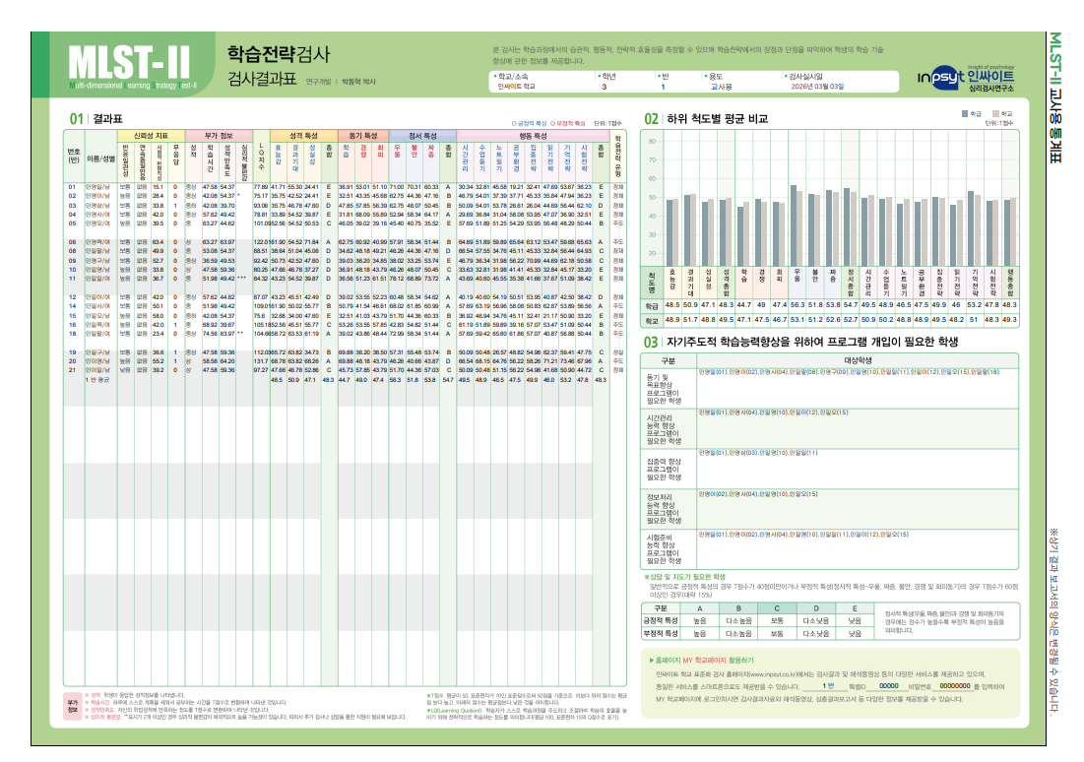This screenshot has height=762, width=1084.
Task: Click the 부가 정보 column group header
Action: tap(219, 136)
